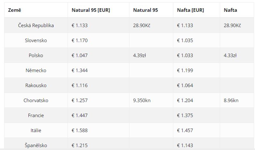Click the Polsko country cell
The width and height of the screenshot is (255, 150).
click(x=36, y=56)
